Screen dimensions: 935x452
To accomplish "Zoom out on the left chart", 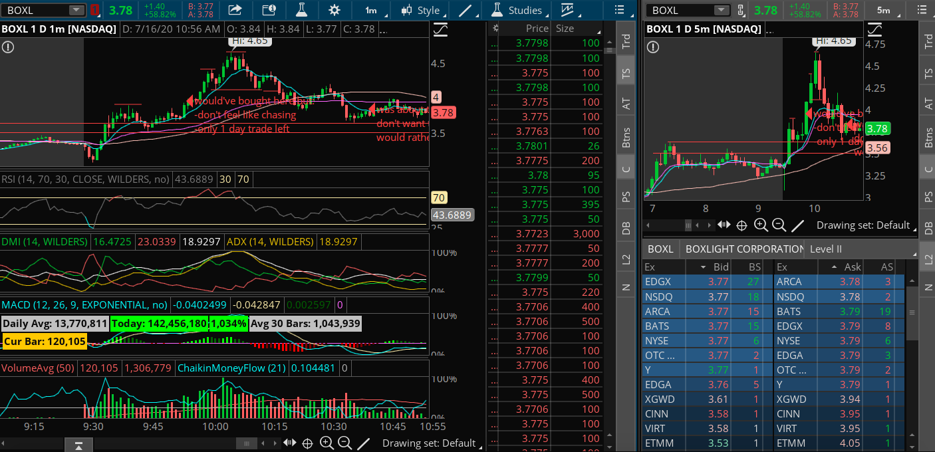I will tap(344, 443).
